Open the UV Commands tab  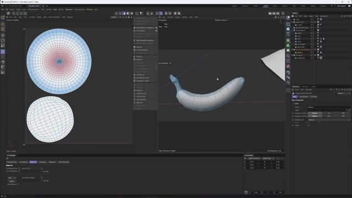click(x=64, y=162)
